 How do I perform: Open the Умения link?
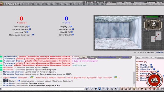129,4
